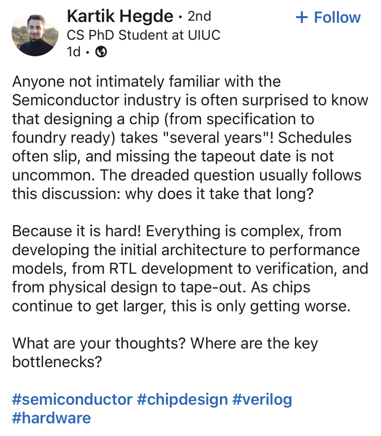Click the globe public visibility icon
Viewport: 381px width, 436px height.
(x=101, y=51)
